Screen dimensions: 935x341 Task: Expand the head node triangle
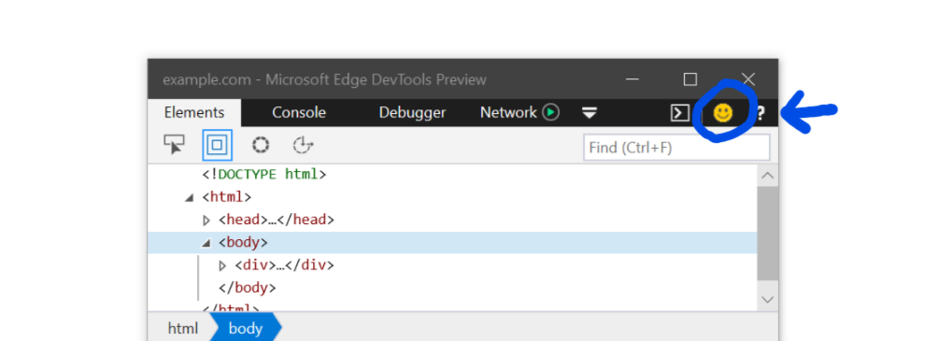pyautogui.click(x=206, y=220)
